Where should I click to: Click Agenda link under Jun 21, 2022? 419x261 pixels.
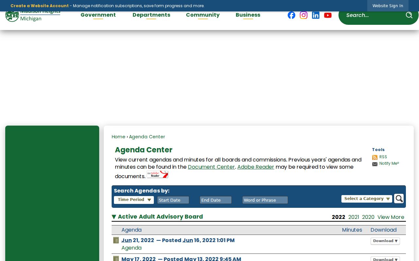[132, 248]
